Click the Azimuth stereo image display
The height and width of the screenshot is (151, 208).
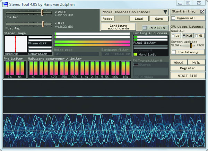pyautogui.click(x=16, y=44)
